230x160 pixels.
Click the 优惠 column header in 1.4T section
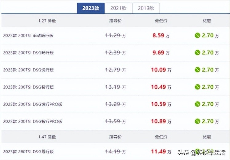pos(207,137)
